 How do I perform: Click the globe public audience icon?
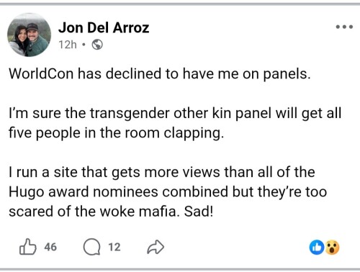pos(97,45)
